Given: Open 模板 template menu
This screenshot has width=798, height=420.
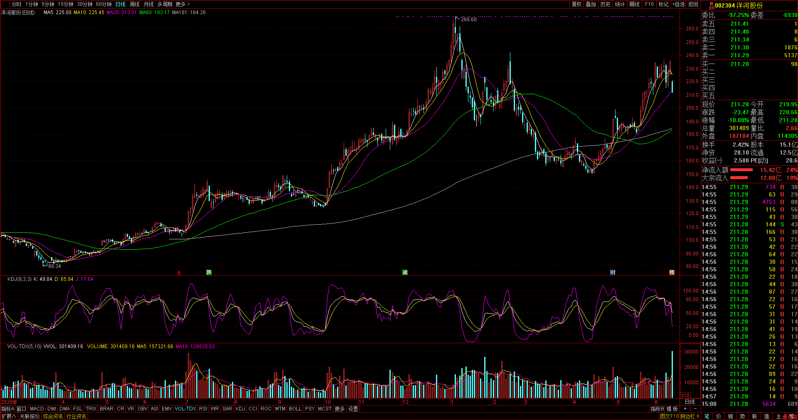Looking at the screenshot, I should click(x=672, y=409).
